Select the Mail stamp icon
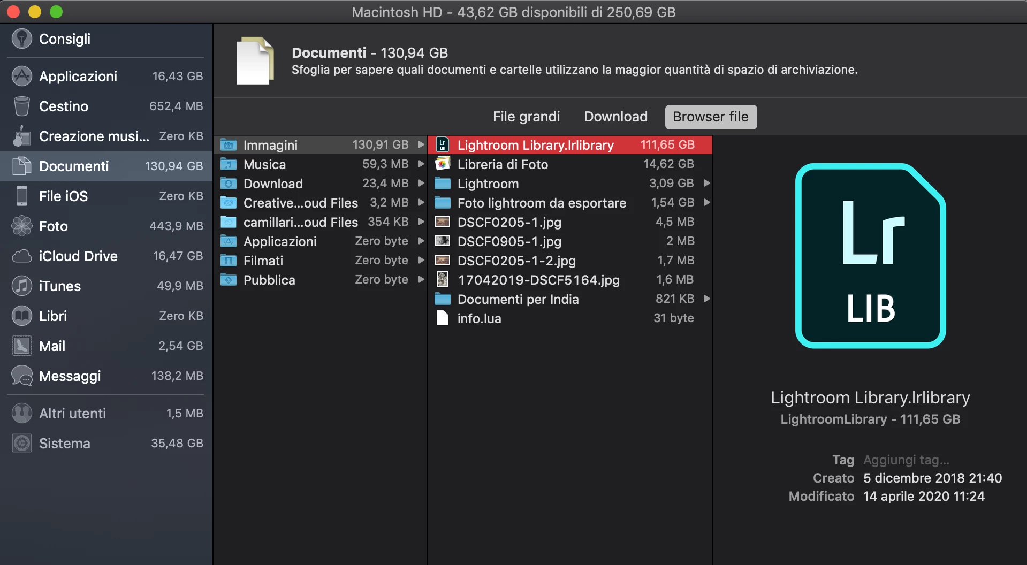Image resolution: width=1027 pixels, height=565 pixels. point(21,346)
